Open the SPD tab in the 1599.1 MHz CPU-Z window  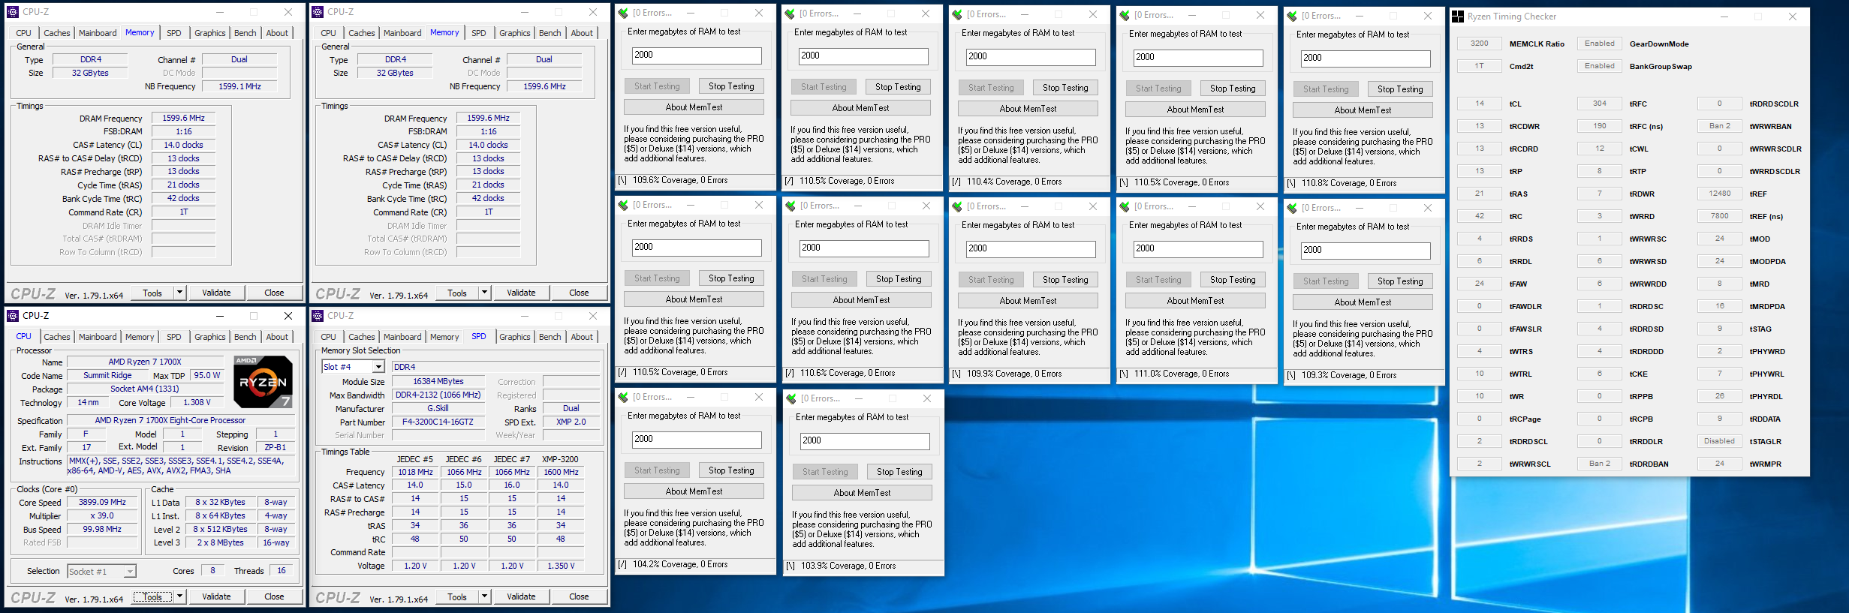pyautogui.click(x=174, y=33)
